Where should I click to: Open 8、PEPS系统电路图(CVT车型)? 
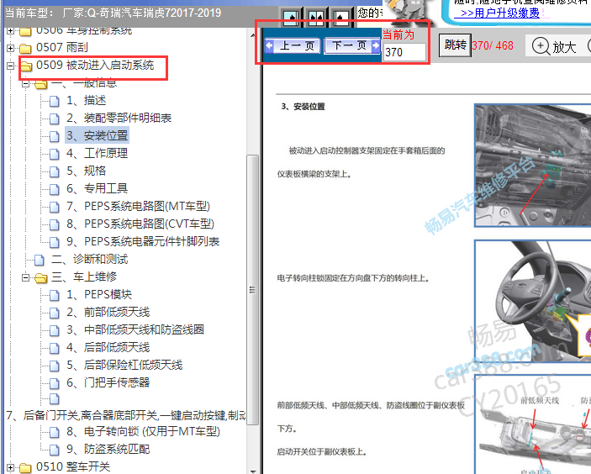click(x=140, y=224)
